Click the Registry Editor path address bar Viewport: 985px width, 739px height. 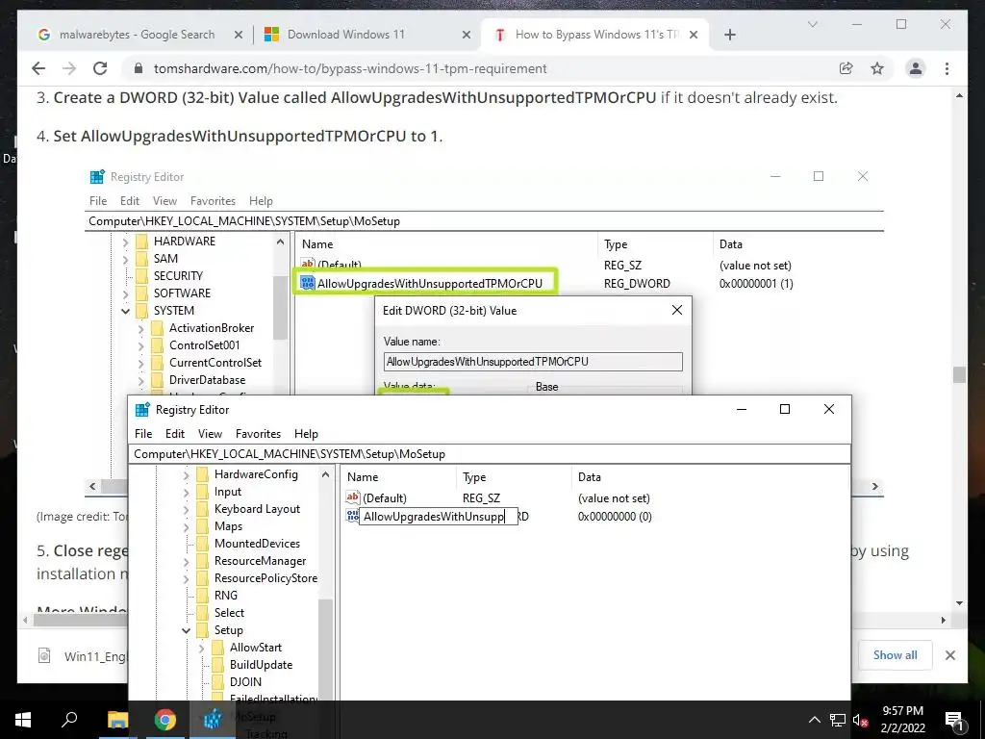pos(490,454)
